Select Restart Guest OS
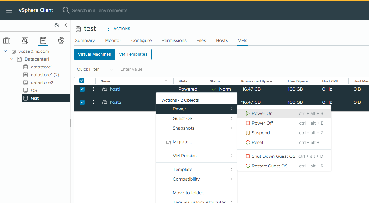This screenshot has height=203, width=369. (x=284, y=166)
